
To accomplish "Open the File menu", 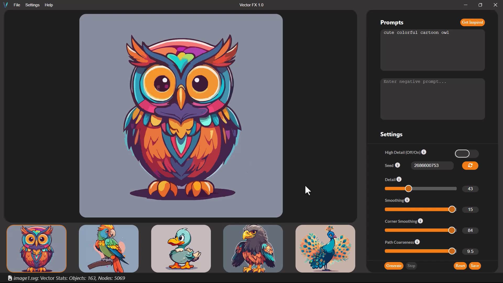I will 17,5.
